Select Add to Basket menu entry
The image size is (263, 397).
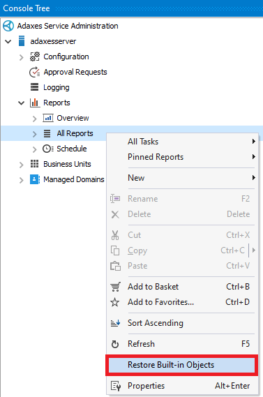[182, 287]
